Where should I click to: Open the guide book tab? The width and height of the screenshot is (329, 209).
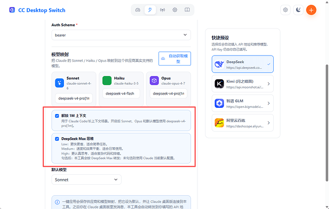click(x=187, y=10)
